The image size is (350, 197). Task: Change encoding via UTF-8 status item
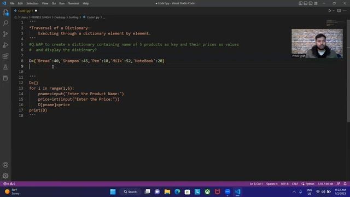(x=284, y=184)
